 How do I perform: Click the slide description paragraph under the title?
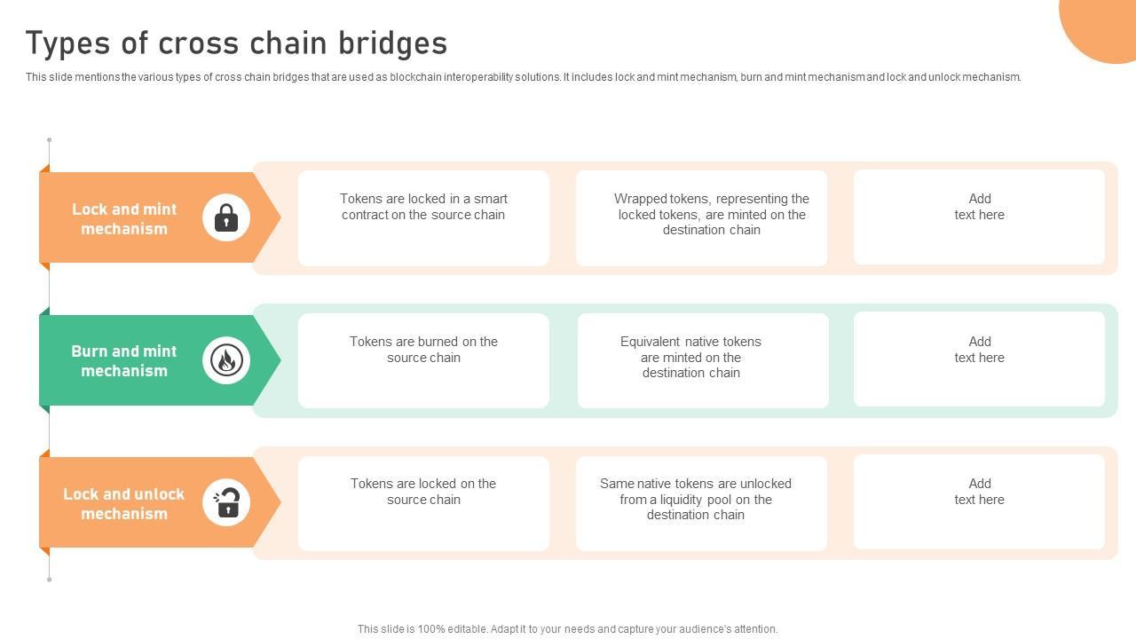coord(523,77)
